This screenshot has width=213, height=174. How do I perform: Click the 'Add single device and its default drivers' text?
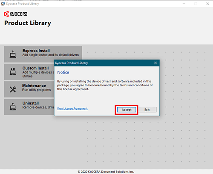click(x=51, y=55)
